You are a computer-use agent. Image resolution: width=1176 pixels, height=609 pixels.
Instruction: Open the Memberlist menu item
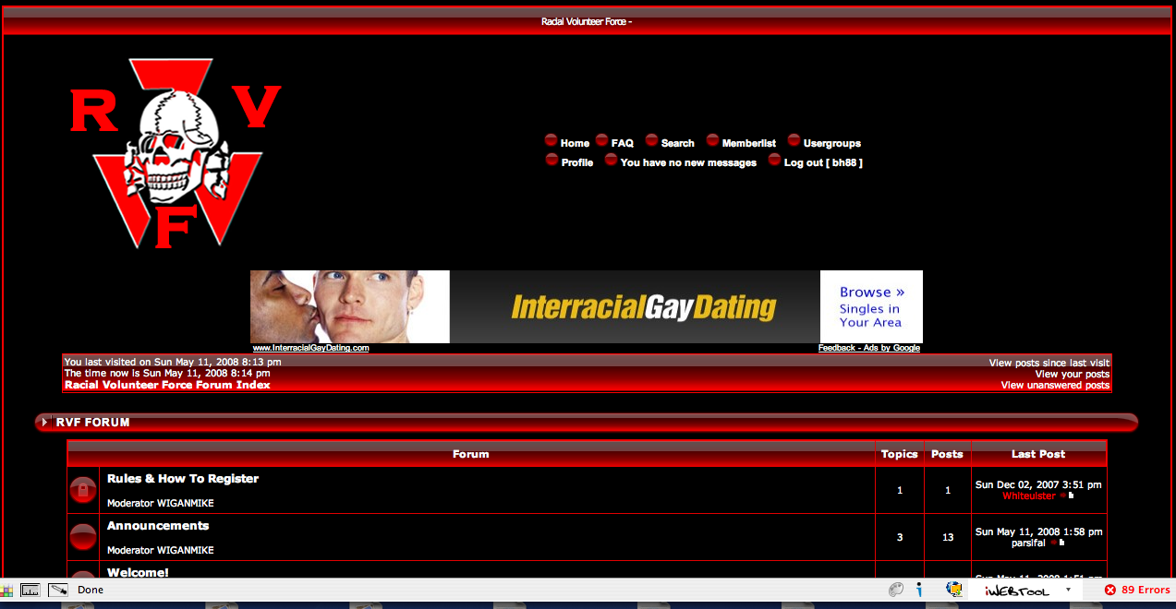pos(748,143)
